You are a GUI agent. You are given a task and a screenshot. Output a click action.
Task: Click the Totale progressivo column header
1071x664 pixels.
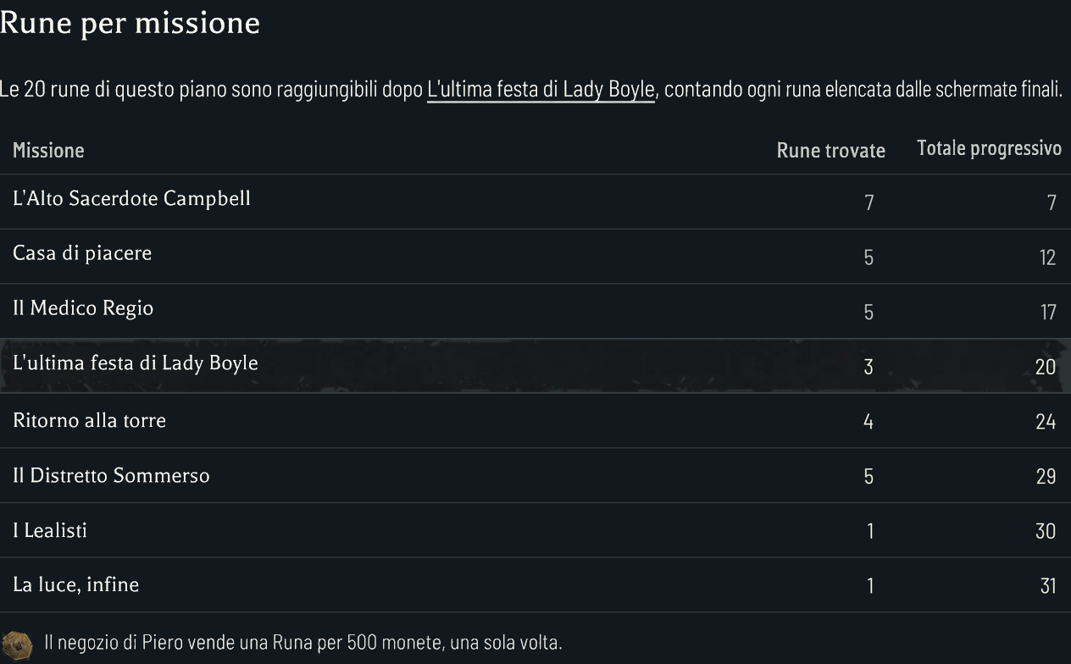pyautogui.click(x=989, y=148)
